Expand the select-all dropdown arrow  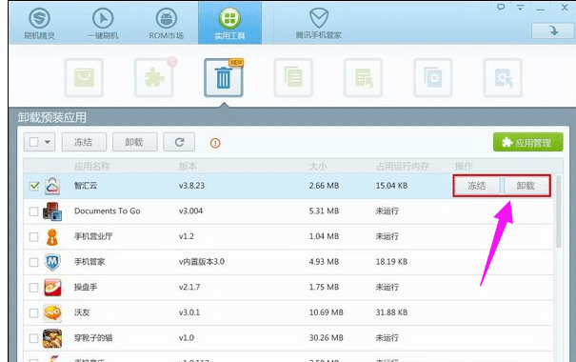pyautogui.click(x=48, y=142)
